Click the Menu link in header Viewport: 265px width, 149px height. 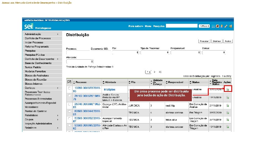tap(148, 26)
